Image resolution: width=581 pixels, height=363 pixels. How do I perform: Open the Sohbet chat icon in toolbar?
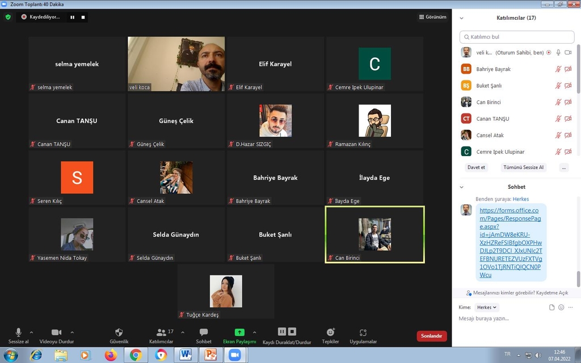pos(204,332)
